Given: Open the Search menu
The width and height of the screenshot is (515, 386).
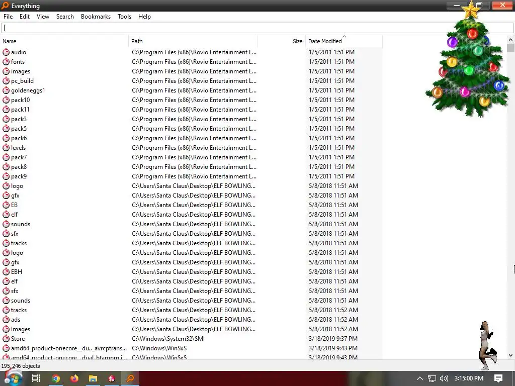Looking at the screenshot, I should [x=65, y=17].
